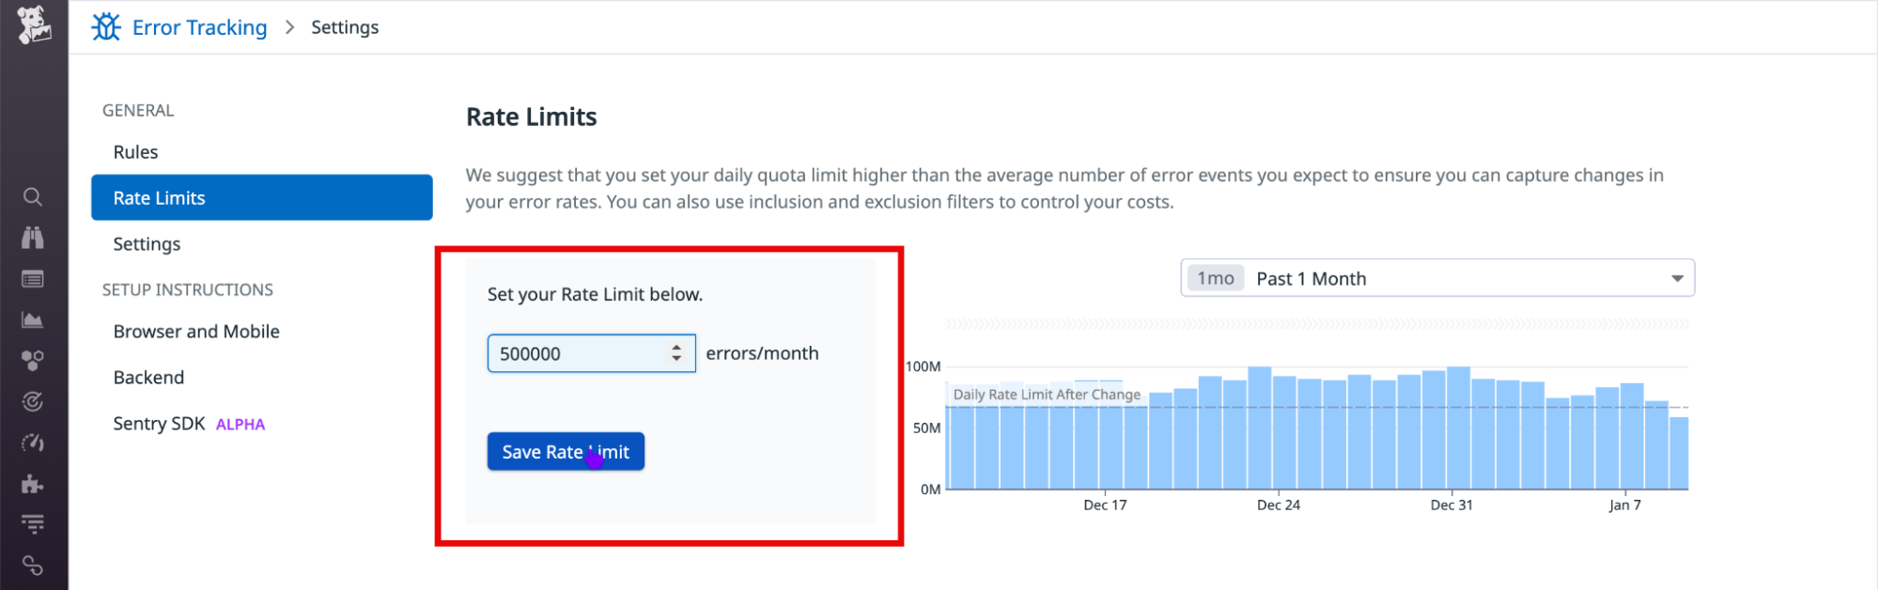Go to Error Tracking breadcrumb link
The height and width of the screenshot is (590, 1878).
pyautogui.click(x=199, y=27)
